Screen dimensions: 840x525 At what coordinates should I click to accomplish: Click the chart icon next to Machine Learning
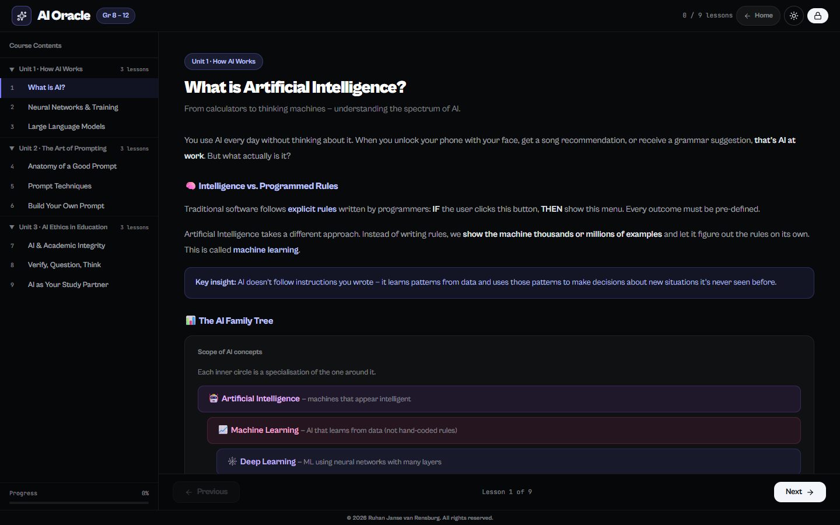223,430
